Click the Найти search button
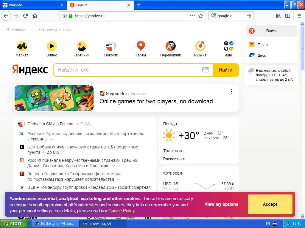The width and height of the screenshot is (305, 228). pyautogui.click(x=226, y=70)
